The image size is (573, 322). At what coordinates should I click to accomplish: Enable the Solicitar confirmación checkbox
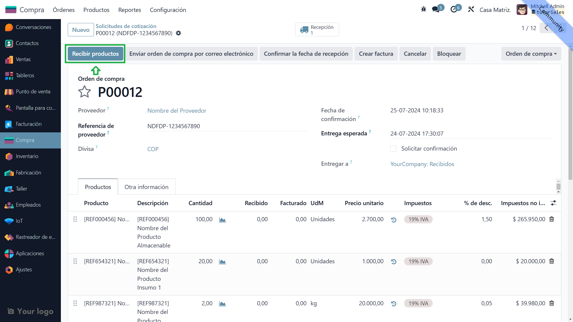(393, 148)
